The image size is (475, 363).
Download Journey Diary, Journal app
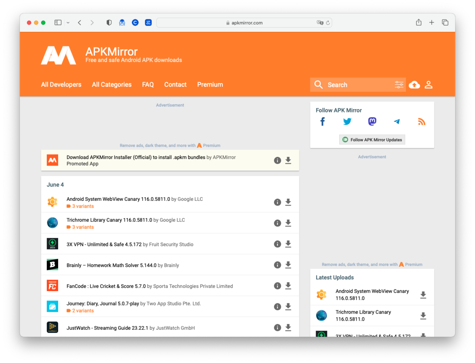coord(288,307)
